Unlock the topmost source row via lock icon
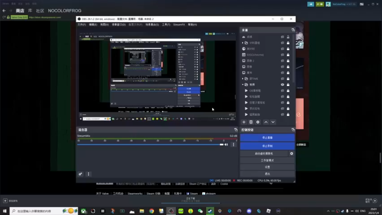Screen dimensions: 382x215 click(288, 37)
